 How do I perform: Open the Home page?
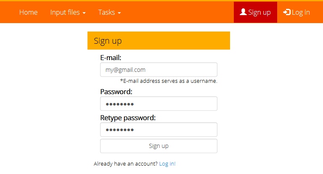[29, 12]
